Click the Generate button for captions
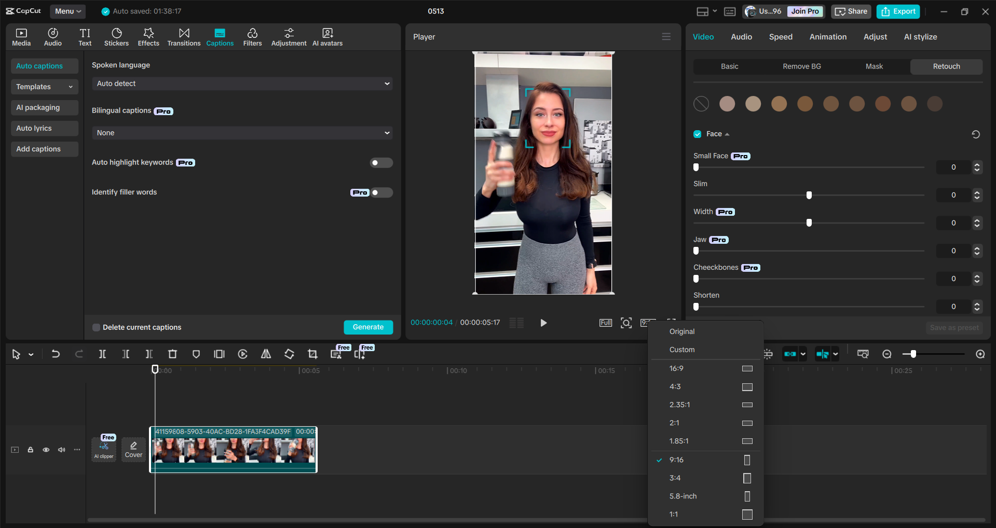Image resolution: width=996 pixels, height=528 pixels. 368,327
